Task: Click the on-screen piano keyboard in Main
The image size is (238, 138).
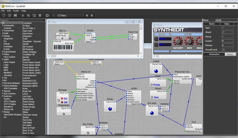Action: tap(63, 48)
